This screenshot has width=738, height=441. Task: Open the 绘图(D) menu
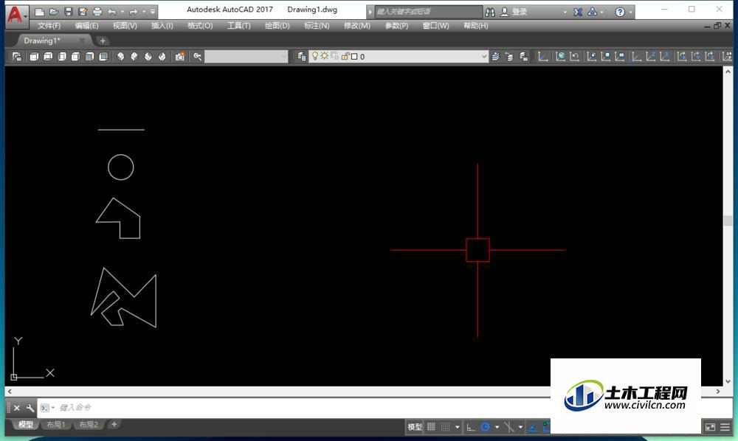pyautogui.click(x=277, y=25)
